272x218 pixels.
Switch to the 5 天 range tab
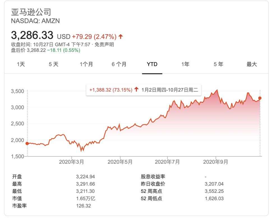[x=54, y=64]
